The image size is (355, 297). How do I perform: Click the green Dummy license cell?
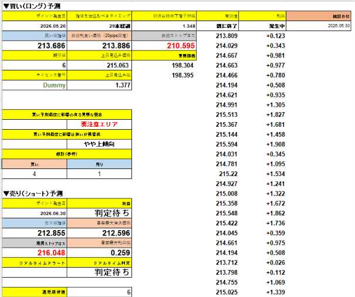point(35,85)
